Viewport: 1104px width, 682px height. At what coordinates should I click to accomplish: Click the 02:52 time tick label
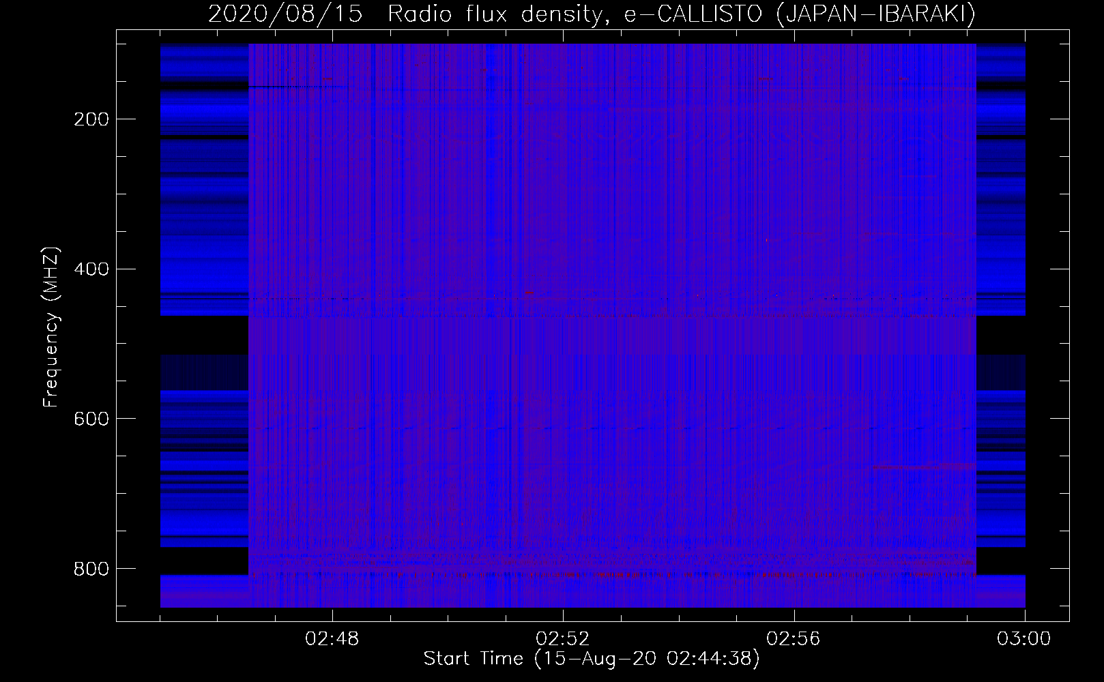coord(563,639)
